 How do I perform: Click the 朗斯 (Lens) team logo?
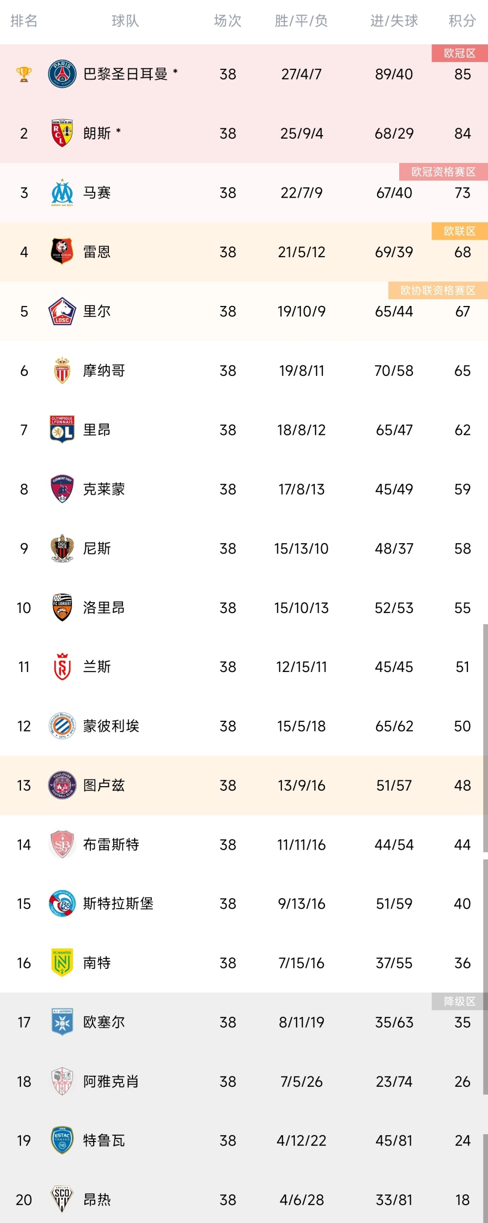(x=62, y=133)
